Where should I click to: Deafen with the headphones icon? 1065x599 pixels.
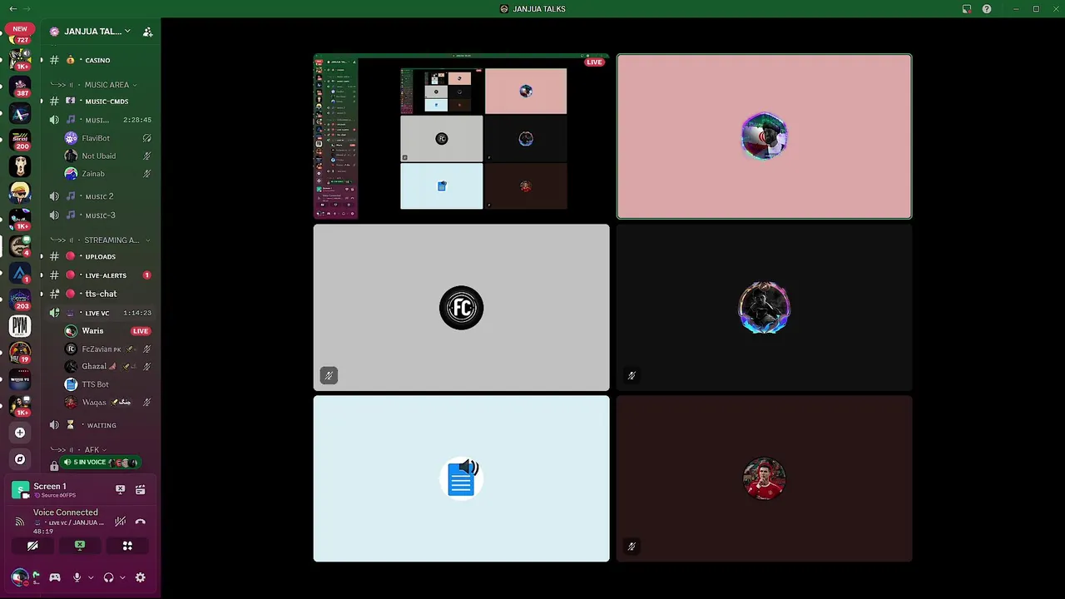(x=108, y=577)
